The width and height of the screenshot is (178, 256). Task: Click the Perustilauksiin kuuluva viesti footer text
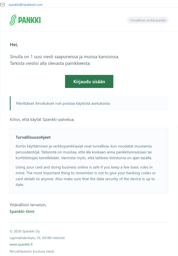pyautogui.click(x=32, y=251)
